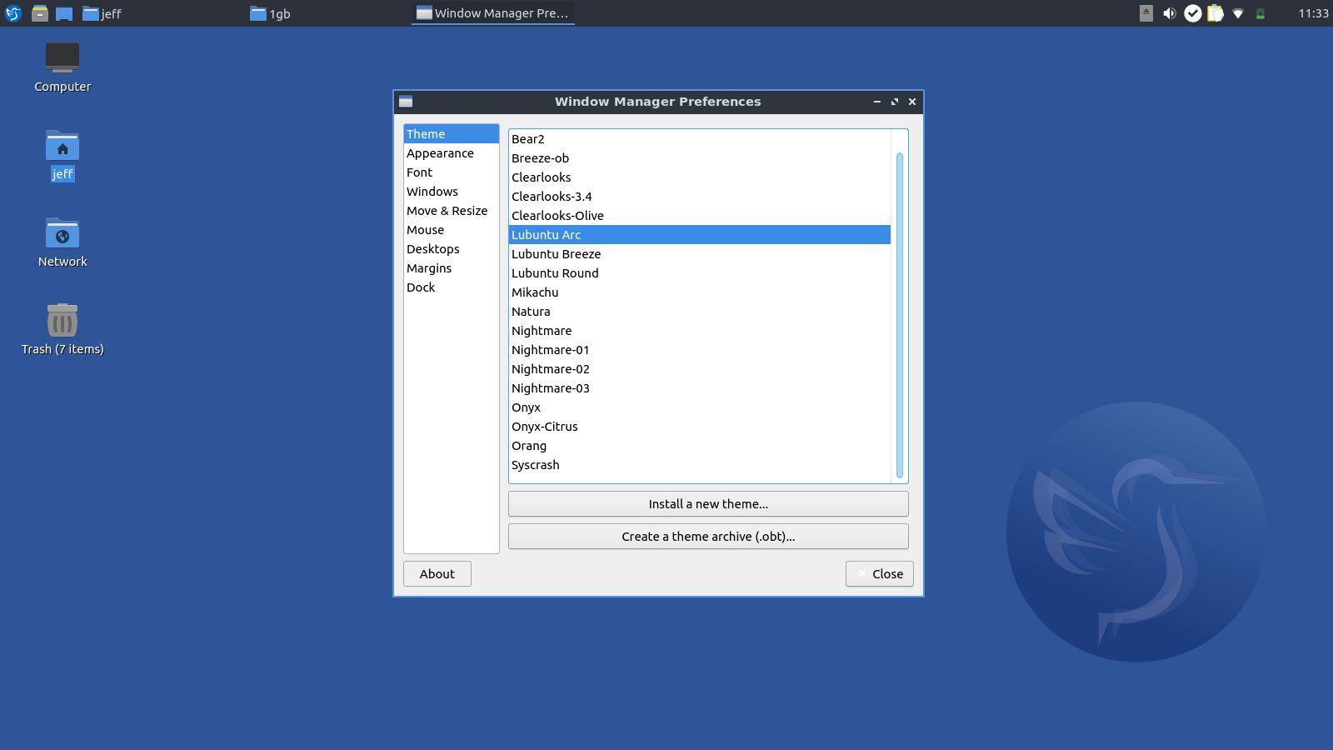Close the dialog using titlebar X
Viewport: 1333px width, 750px height.
point(912,102)
